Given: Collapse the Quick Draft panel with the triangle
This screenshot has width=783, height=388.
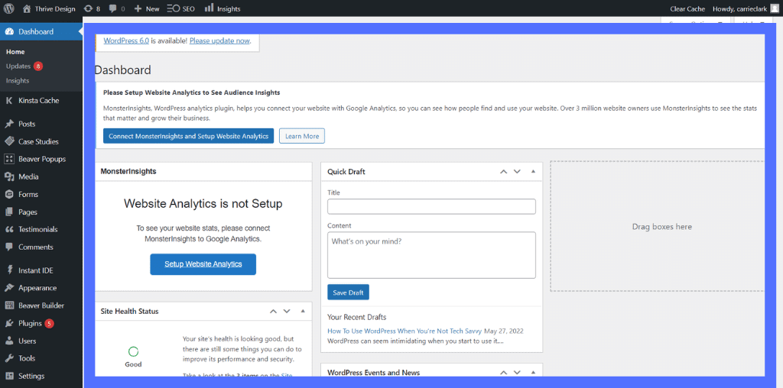Looking at the screenshot, I should coord(533,171).
